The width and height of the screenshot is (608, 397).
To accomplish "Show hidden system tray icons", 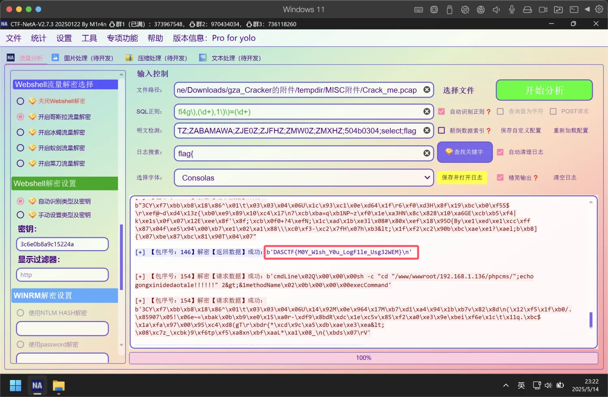I will click(506, 385).
